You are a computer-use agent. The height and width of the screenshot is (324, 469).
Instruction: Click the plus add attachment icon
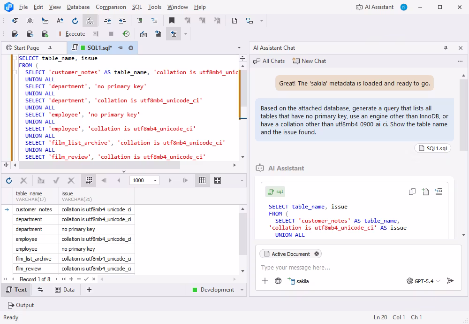point(265,281)
